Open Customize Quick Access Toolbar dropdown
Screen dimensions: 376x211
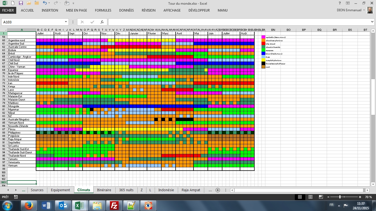[73, 3]
